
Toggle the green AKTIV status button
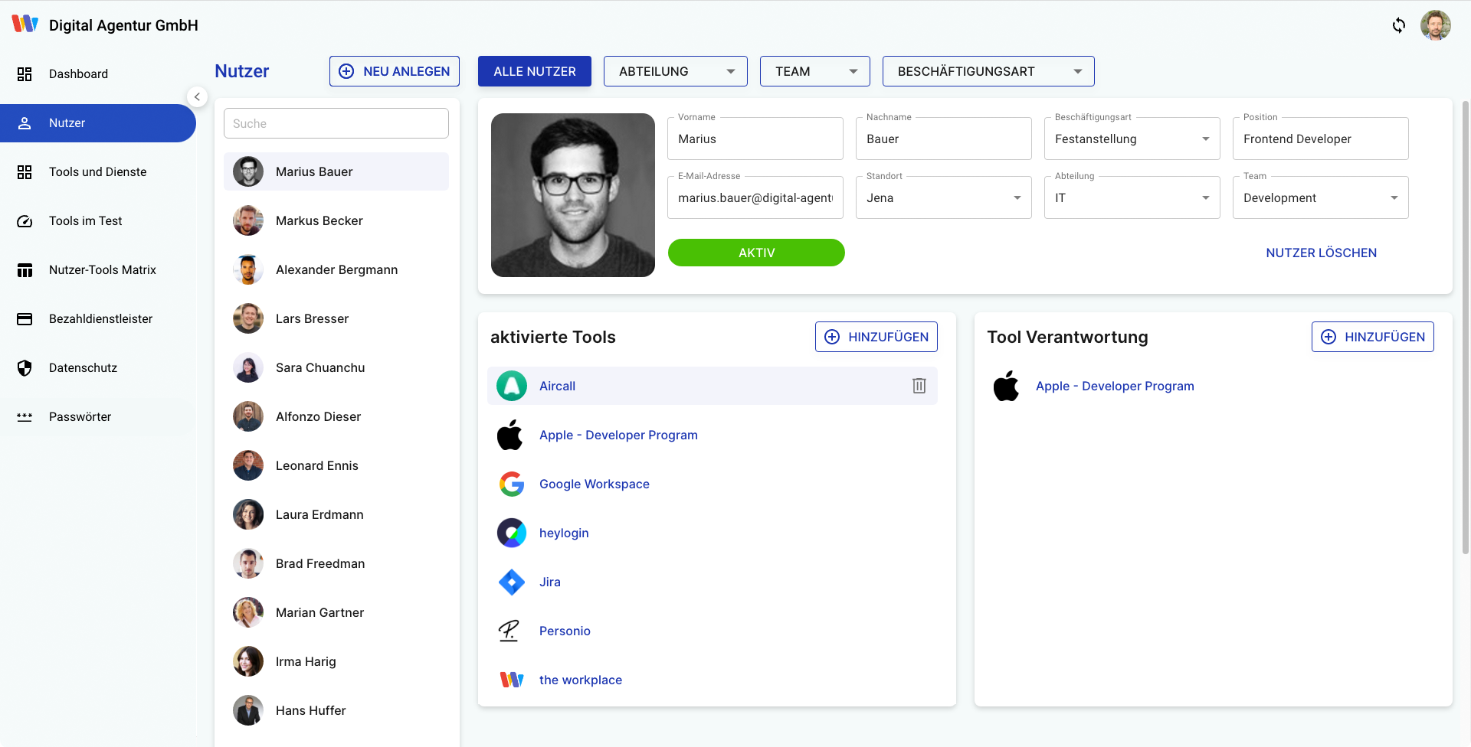[755, 253]
